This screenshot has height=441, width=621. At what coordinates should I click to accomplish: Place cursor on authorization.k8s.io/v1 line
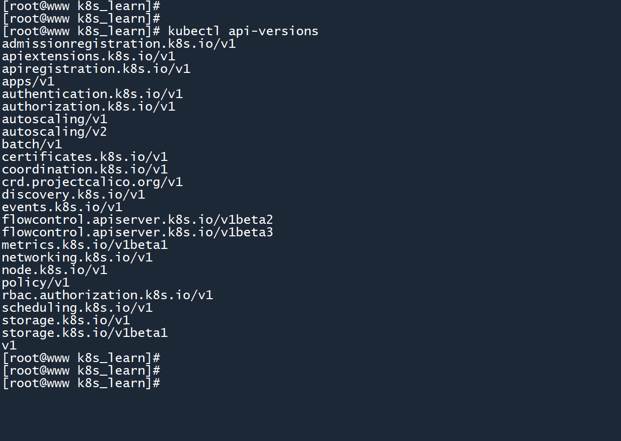(89, 107)
